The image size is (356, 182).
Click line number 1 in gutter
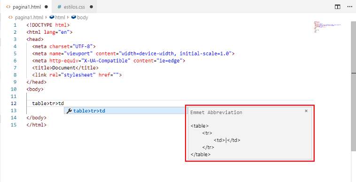click(15, 25)
